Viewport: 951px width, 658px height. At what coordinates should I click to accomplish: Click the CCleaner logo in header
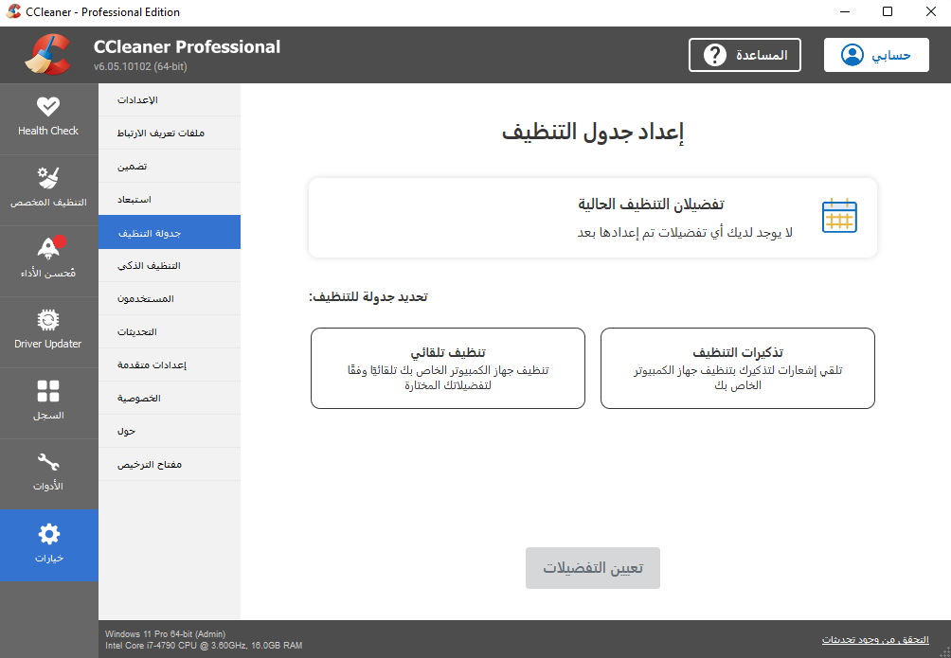coord(48,55)
